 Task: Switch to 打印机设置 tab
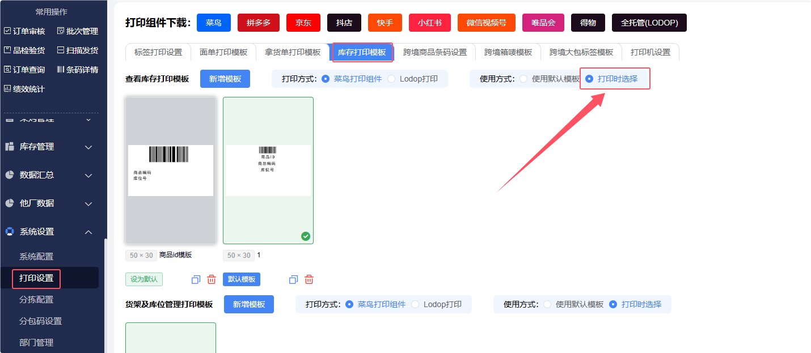[651, 52]
